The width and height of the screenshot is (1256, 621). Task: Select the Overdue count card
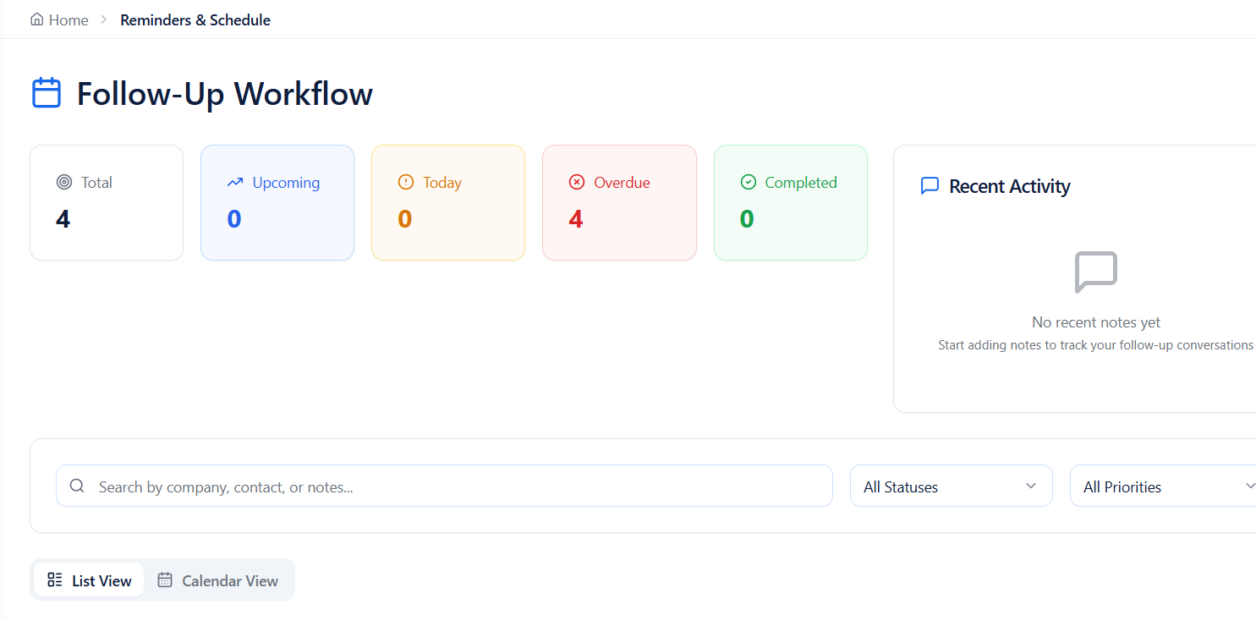(x=619, y=202)
